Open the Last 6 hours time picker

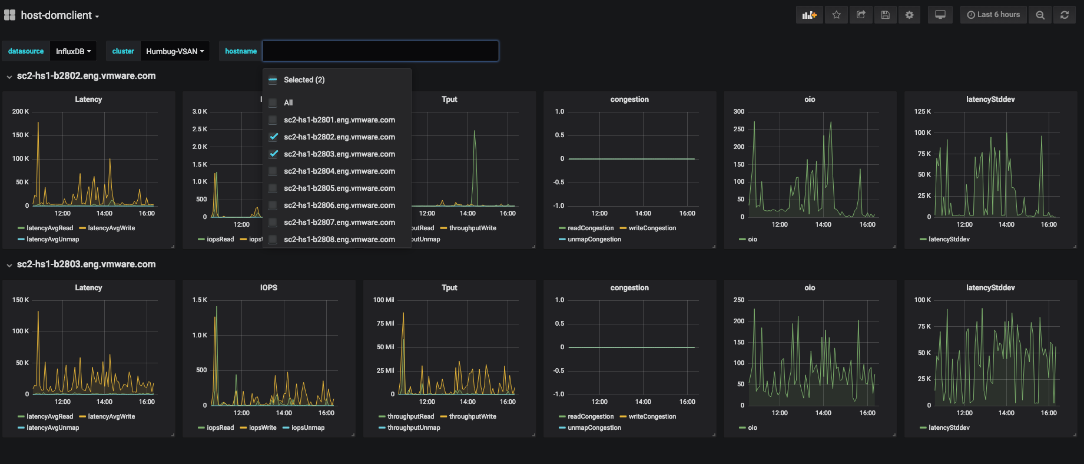click(x=993, y=15)
